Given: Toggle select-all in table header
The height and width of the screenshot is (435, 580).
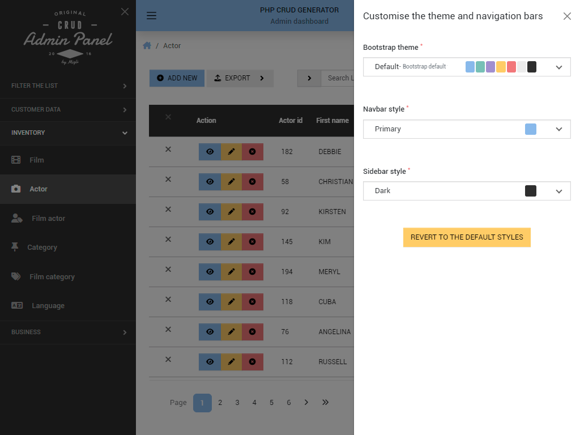Looking at the screenshot, I should tap(168, 117).
